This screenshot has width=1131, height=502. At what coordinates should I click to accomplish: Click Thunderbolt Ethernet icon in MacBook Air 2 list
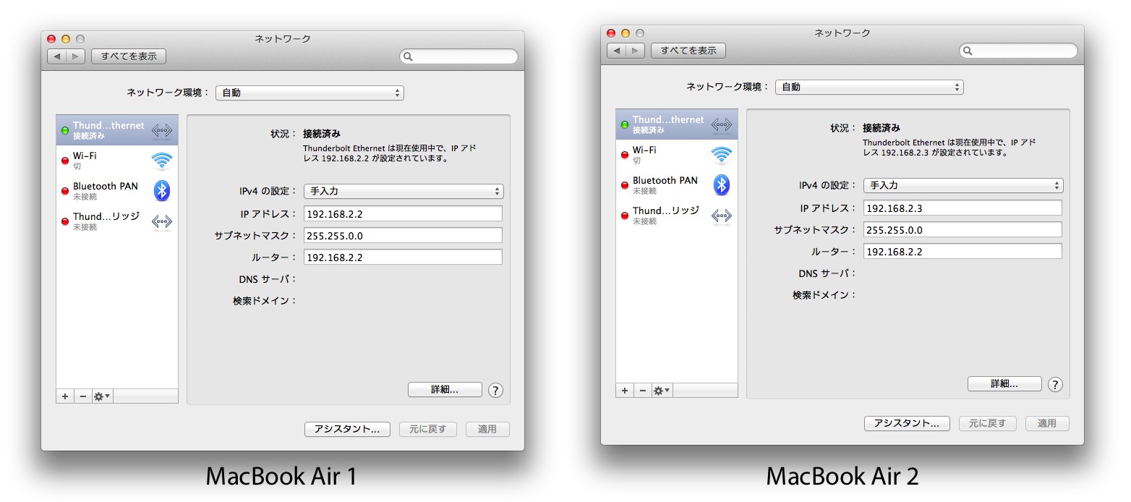[x=722, y=124]
